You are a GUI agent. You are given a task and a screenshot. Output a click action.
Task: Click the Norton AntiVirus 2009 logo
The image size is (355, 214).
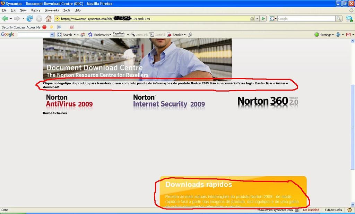(x=69, y=101)
